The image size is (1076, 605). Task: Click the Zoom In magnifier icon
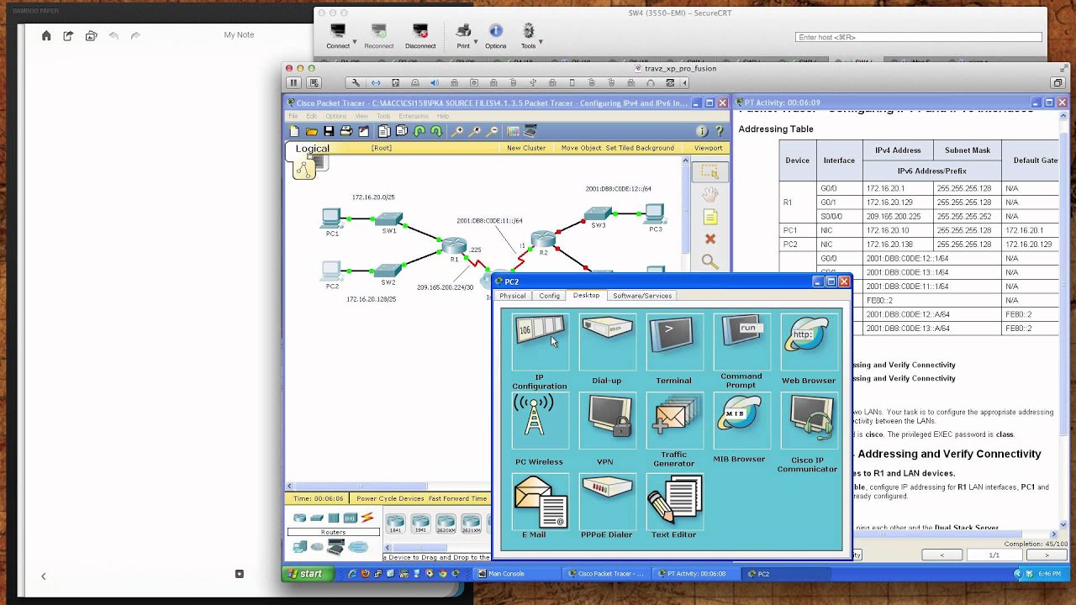click(x=457, y=131)
